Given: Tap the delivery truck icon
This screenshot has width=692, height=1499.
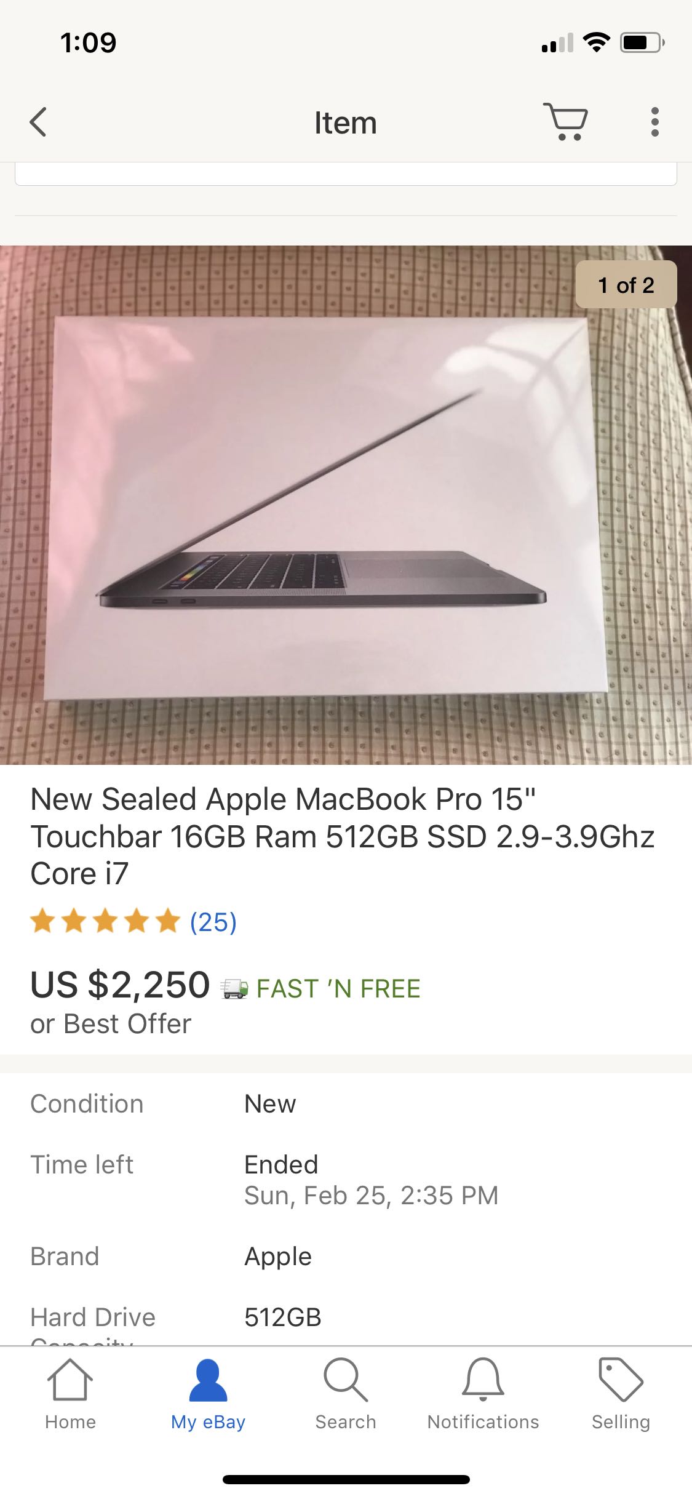Looking at the screenshot, I should [x=234, y=988].
